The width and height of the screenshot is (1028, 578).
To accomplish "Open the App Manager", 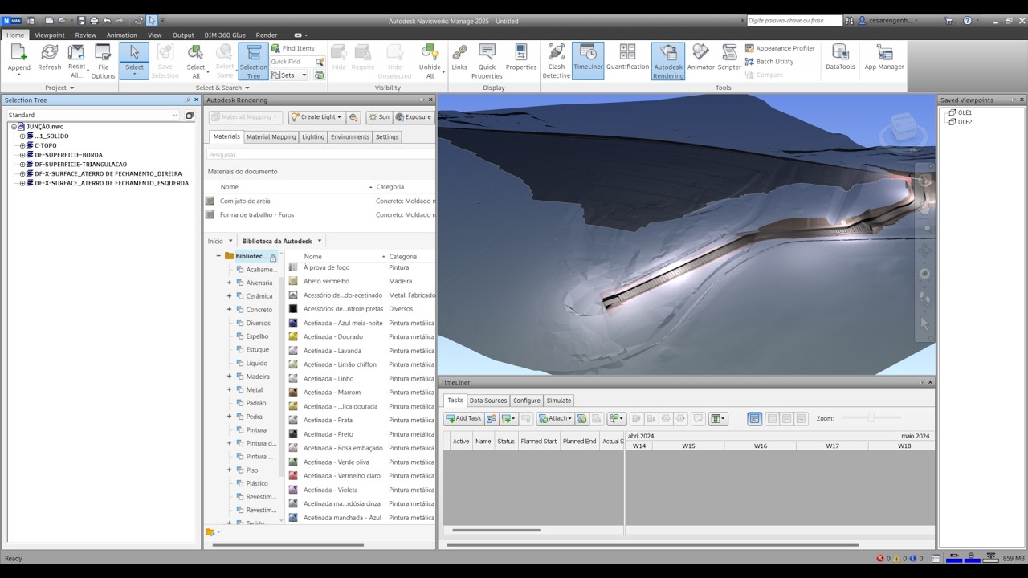I will click(884, 58).
